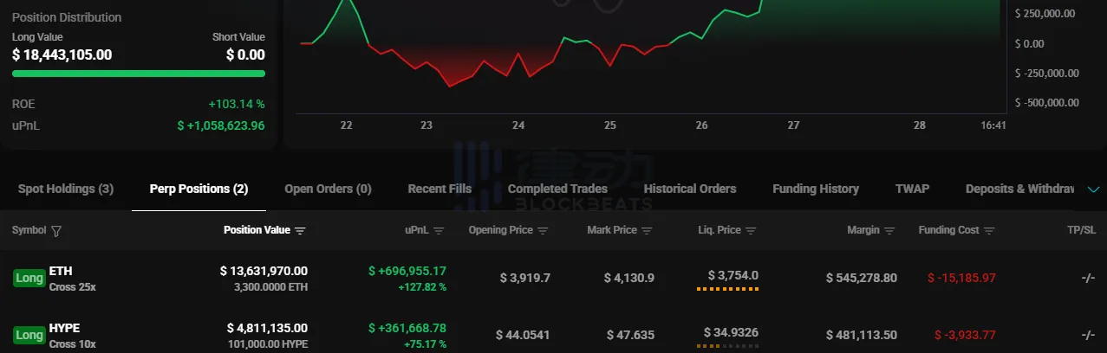Click ETH liquidation price $ 3,754.0
This screenshot has width=1107, height=353.
(x=733, y=275)
